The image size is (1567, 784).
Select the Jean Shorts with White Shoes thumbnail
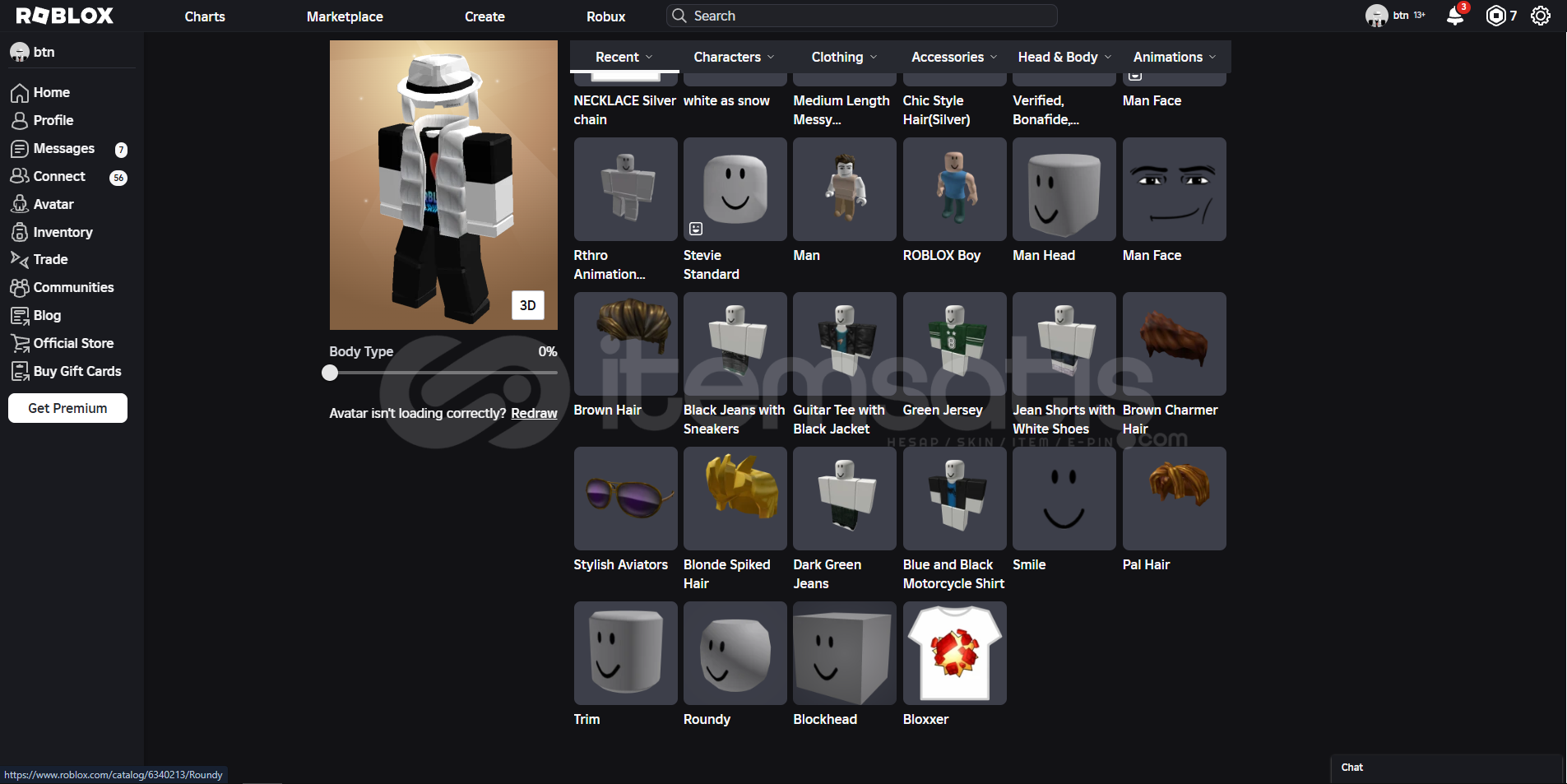pyautogui.click(x=1064, y=344)
